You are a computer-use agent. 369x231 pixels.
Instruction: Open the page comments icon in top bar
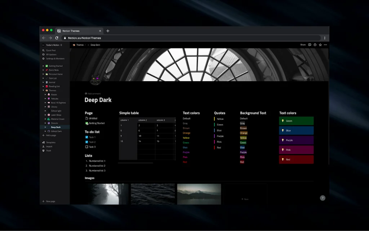(x=310, y=45)
